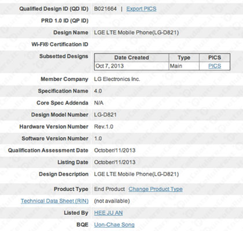Select the Wi-Fi Certification ID label
243x231 pixels.
(60, 44)
